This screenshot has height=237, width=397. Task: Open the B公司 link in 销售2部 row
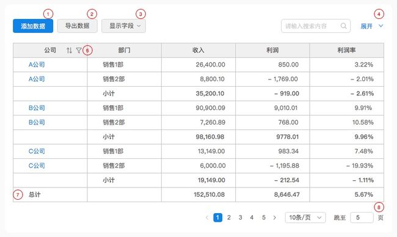[x=37, y=122]
